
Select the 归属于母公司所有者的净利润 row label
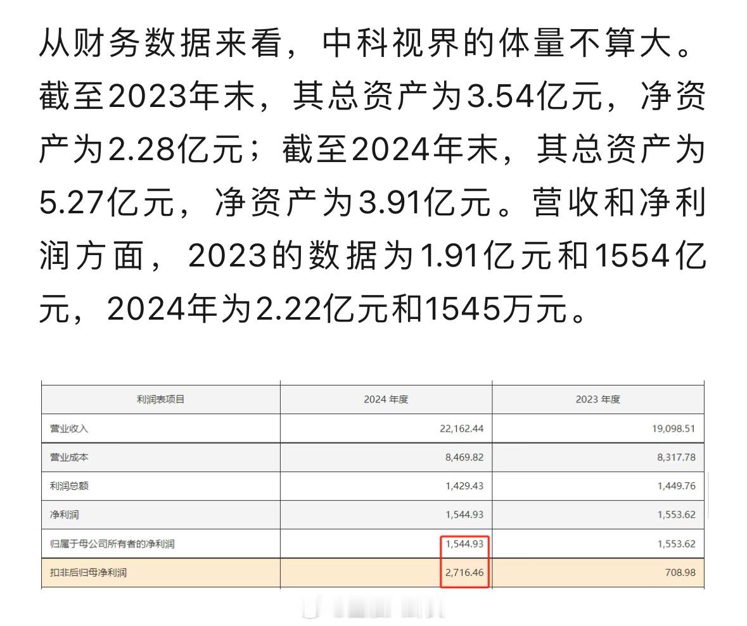(x=112, y=544)
